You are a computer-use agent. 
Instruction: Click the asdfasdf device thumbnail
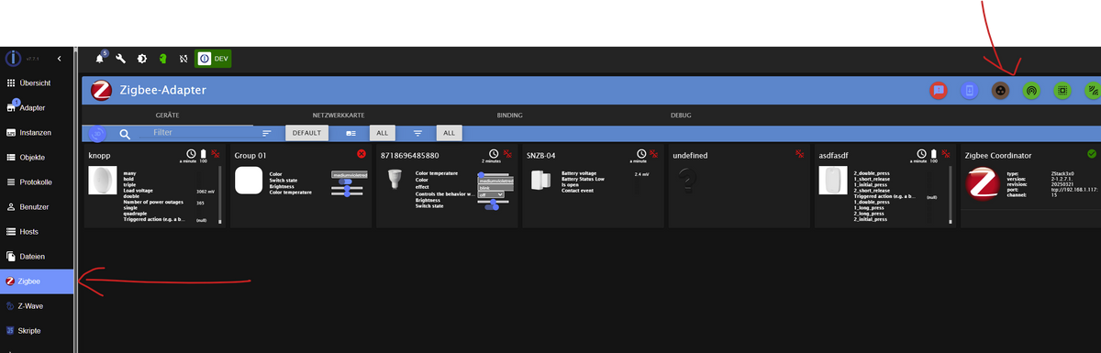click(x=834, y=181)
